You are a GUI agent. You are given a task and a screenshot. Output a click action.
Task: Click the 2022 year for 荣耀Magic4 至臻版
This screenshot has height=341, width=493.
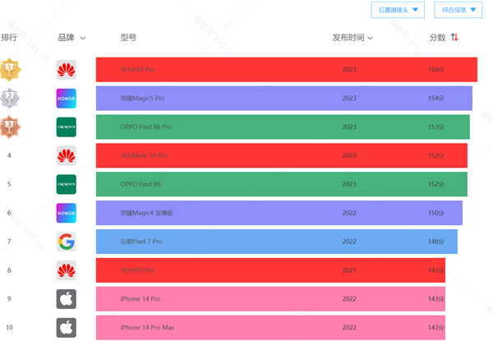coord(349,213)
